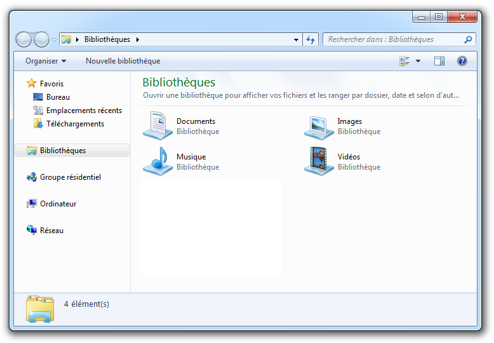The width and height of the screenshot is (494, 343).
Task: Select the Documents library icon
Action: click(x=158, y=126)
